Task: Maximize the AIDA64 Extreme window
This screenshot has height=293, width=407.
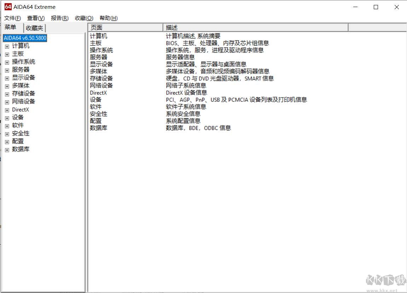Action: click(x=376, y=7)
